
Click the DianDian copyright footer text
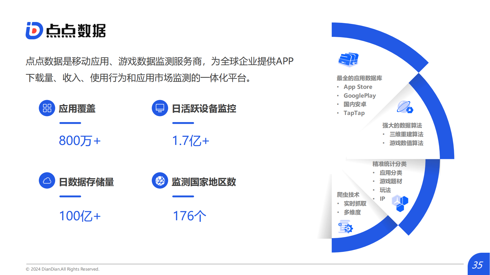point(63,269)
